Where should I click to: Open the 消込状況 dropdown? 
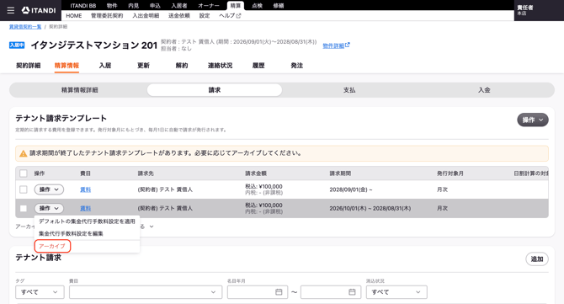click(x=396, y=291)
